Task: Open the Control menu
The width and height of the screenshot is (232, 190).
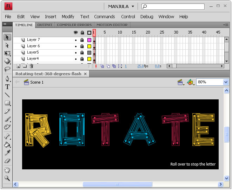Action: 128,17
